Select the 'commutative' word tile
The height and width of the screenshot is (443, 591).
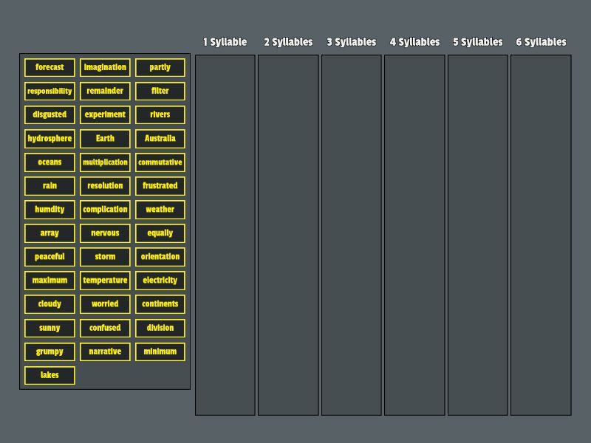pos(160,162)
